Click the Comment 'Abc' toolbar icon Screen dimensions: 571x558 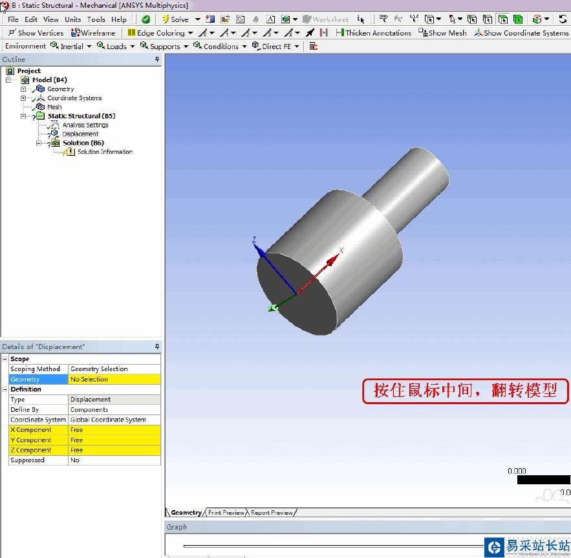click(225, 19)
